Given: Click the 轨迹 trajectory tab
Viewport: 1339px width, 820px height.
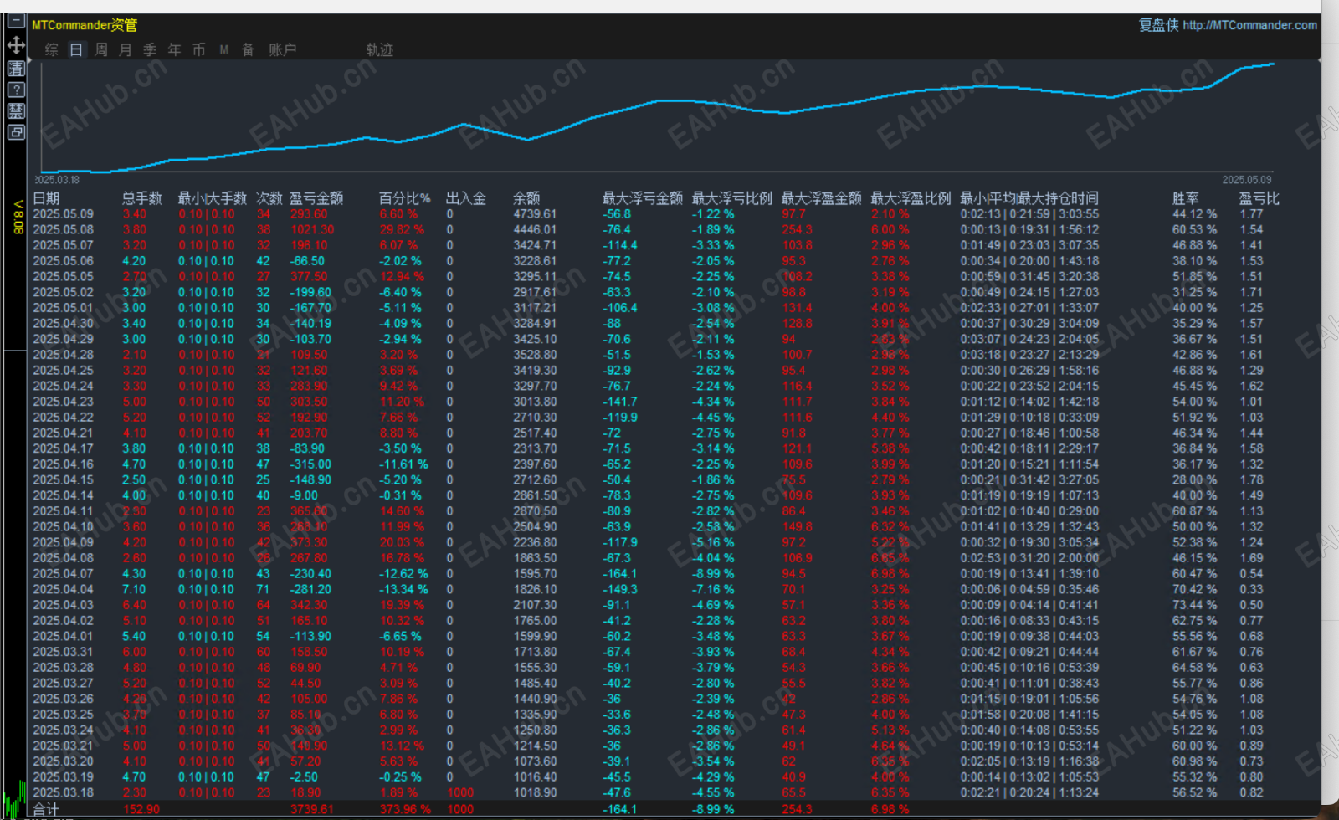Looking at the screenshot, I should click(x=380, y=50).
